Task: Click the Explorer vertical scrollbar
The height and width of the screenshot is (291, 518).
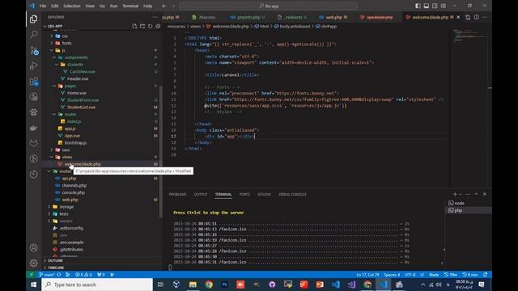Action: coord(160,152)
